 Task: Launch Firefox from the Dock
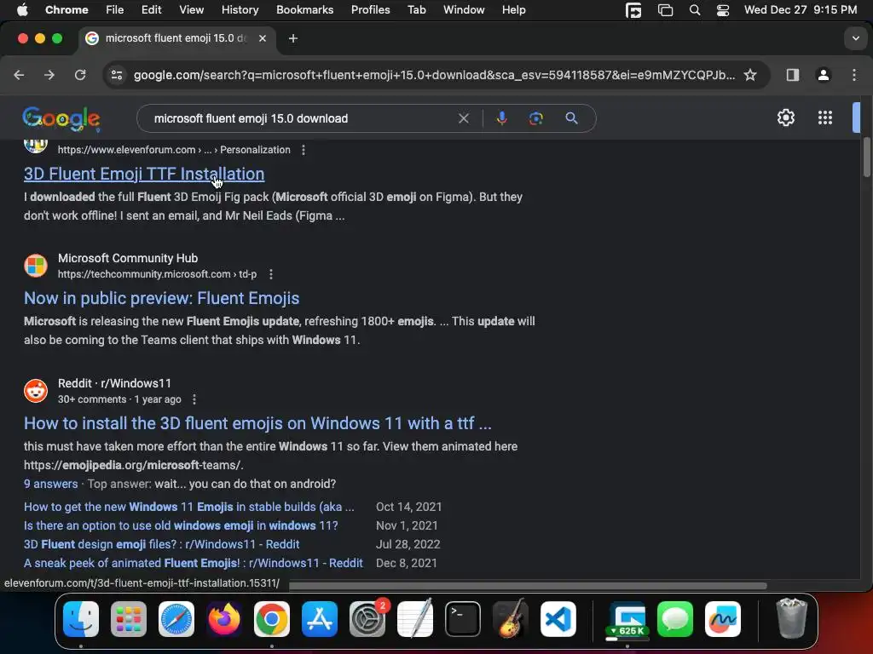click(224, 619)
